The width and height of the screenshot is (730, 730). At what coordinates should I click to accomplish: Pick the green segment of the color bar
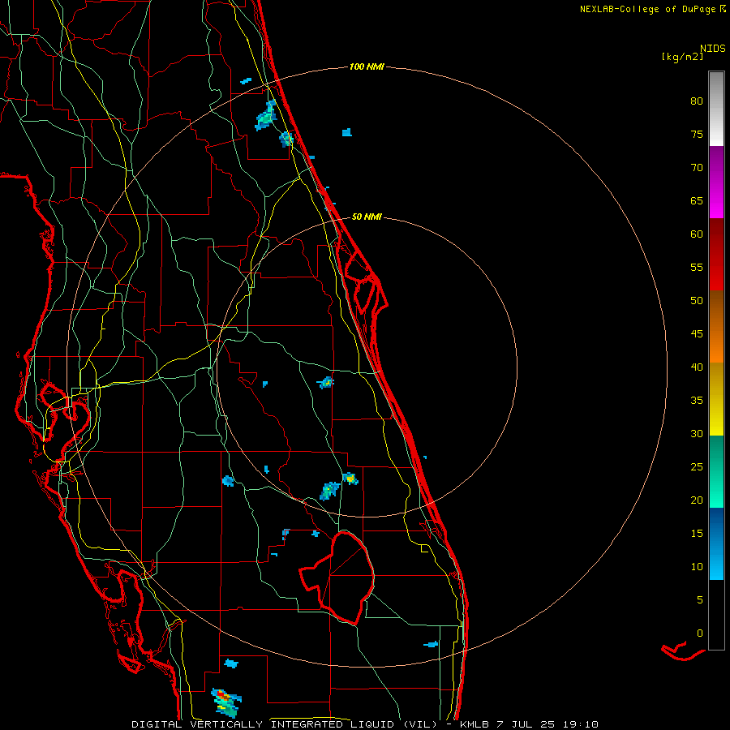click(x=716, y=471)
